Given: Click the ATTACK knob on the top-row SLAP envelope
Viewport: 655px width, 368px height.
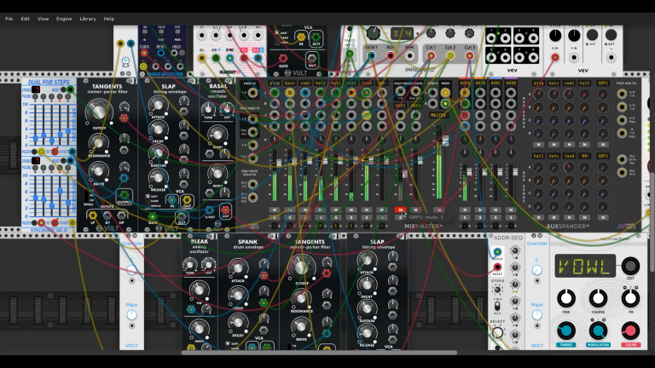Looking at the screenshot, I should pos(158,106).
